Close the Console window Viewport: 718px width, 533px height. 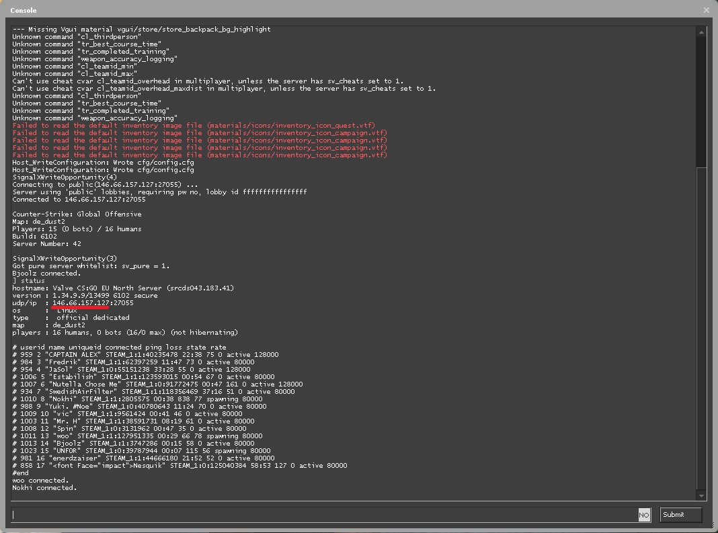tap(707, 10)
